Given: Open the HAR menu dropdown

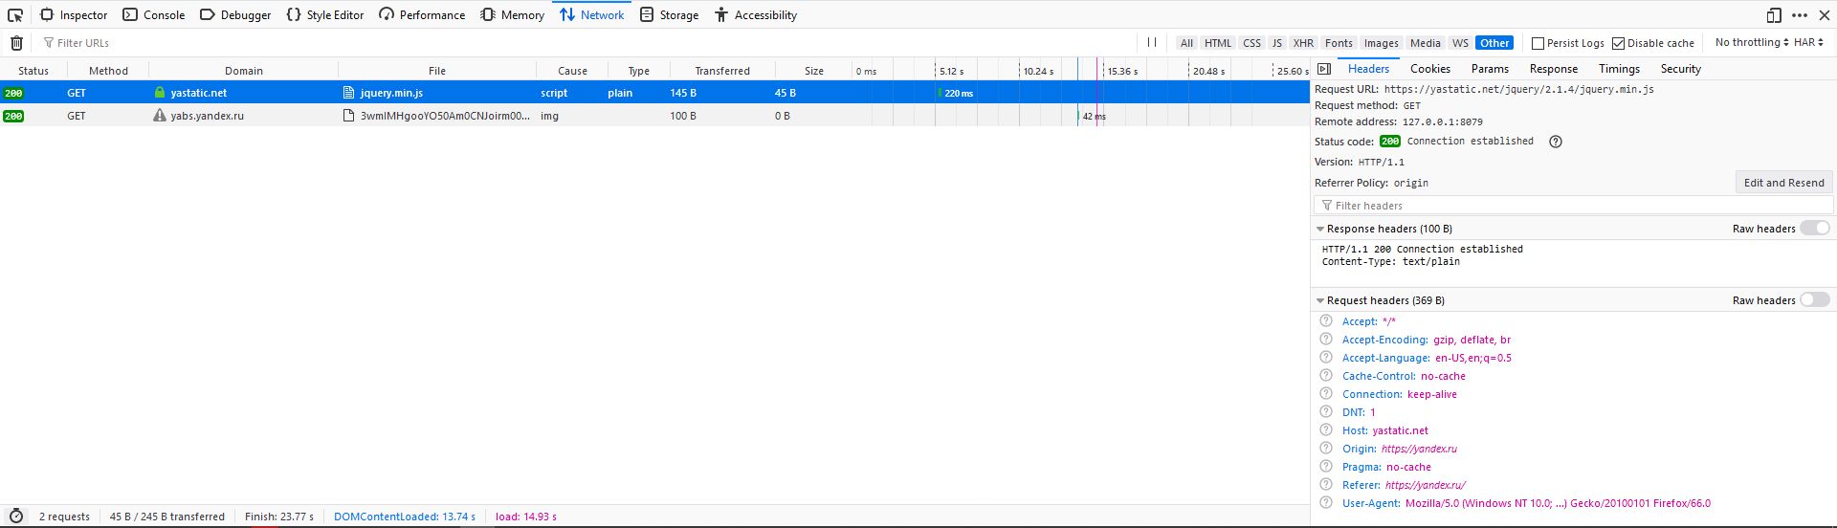Looking at the screenshot, I should pos(1808,42).
